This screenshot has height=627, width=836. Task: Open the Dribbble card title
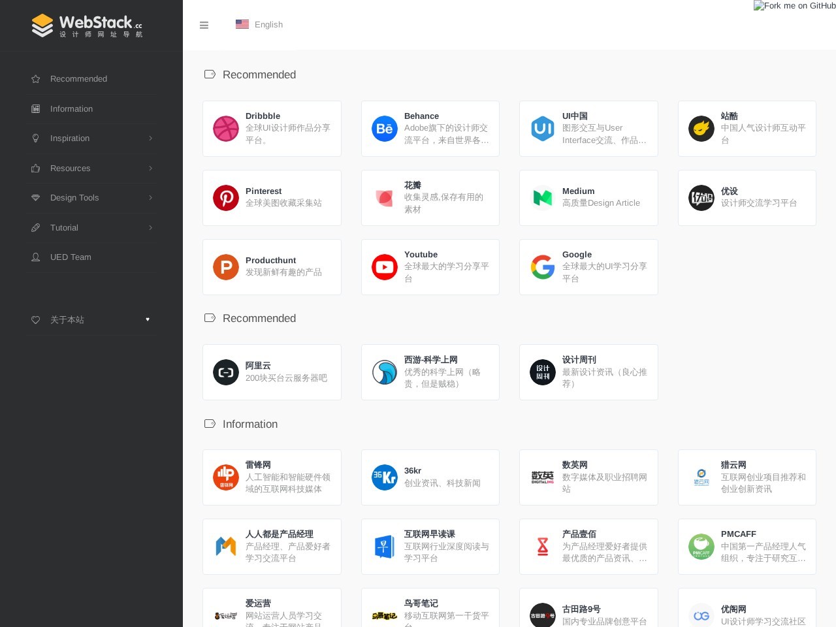pyautogui.click(x=263, y=116)
